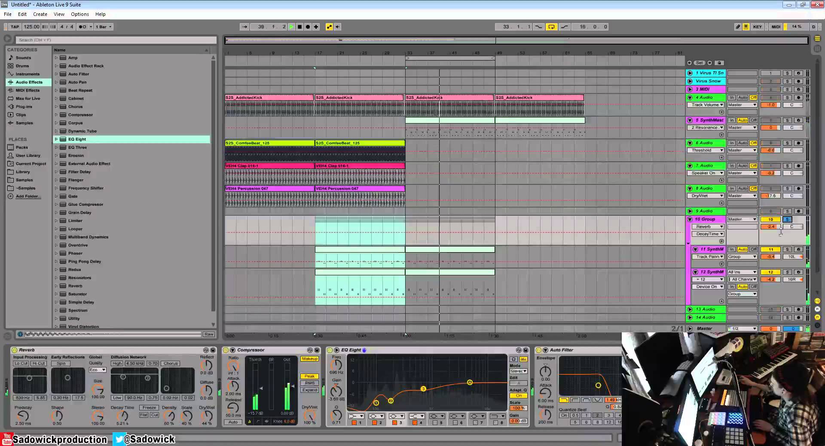Toggle the KEY map mode switch

pyautogui.click(x=757, y=27)
